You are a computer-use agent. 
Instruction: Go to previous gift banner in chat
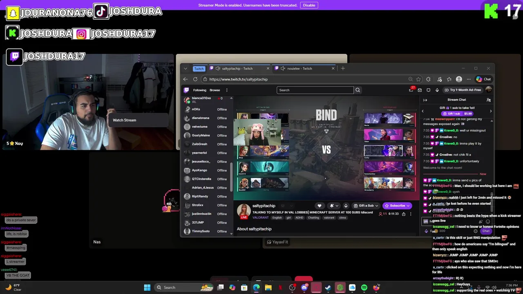[x=423, y=111]
